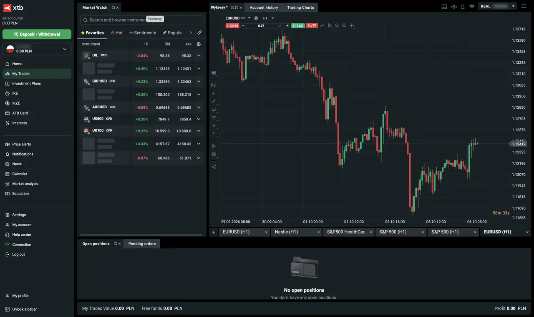This screenshot has width=534, height=317.
Task: Expand the OIL instrument row
Action: coord(199,55)
